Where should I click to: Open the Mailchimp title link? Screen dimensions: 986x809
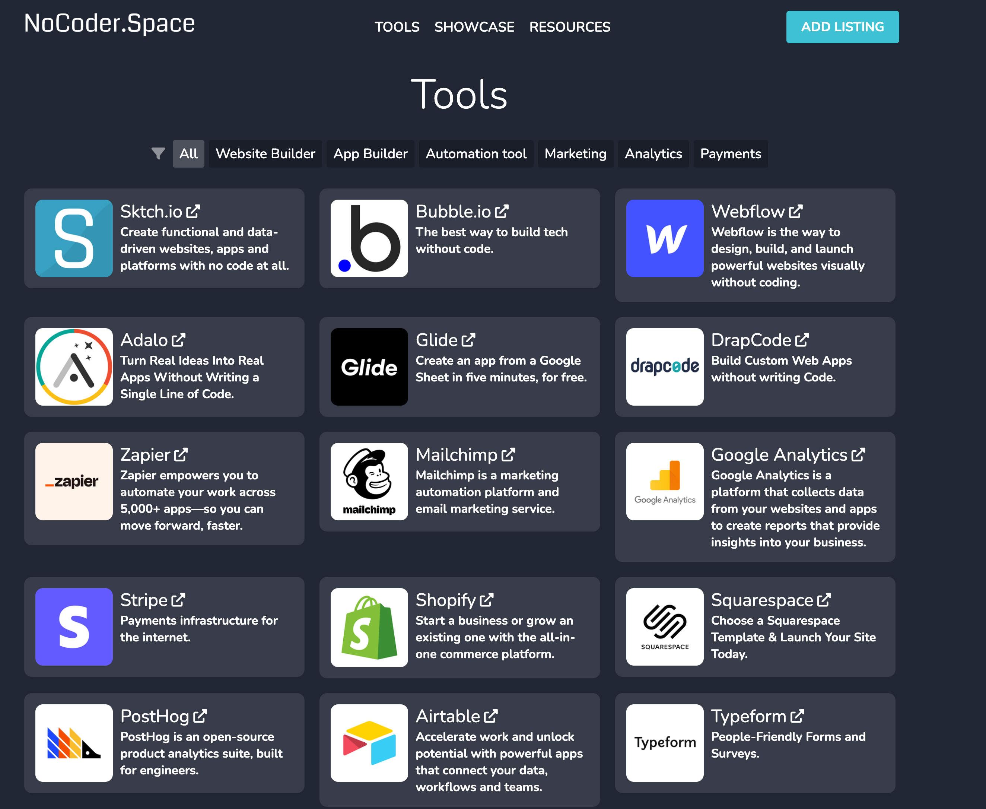457,454
